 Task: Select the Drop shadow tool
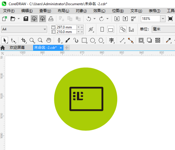click(149, 40)
